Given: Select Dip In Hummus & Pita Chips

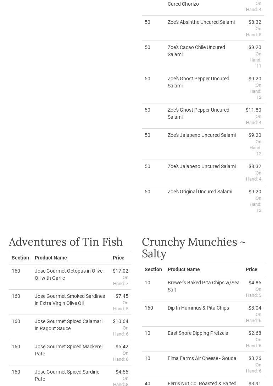Looking at the screenshot, I should (198, 308).
